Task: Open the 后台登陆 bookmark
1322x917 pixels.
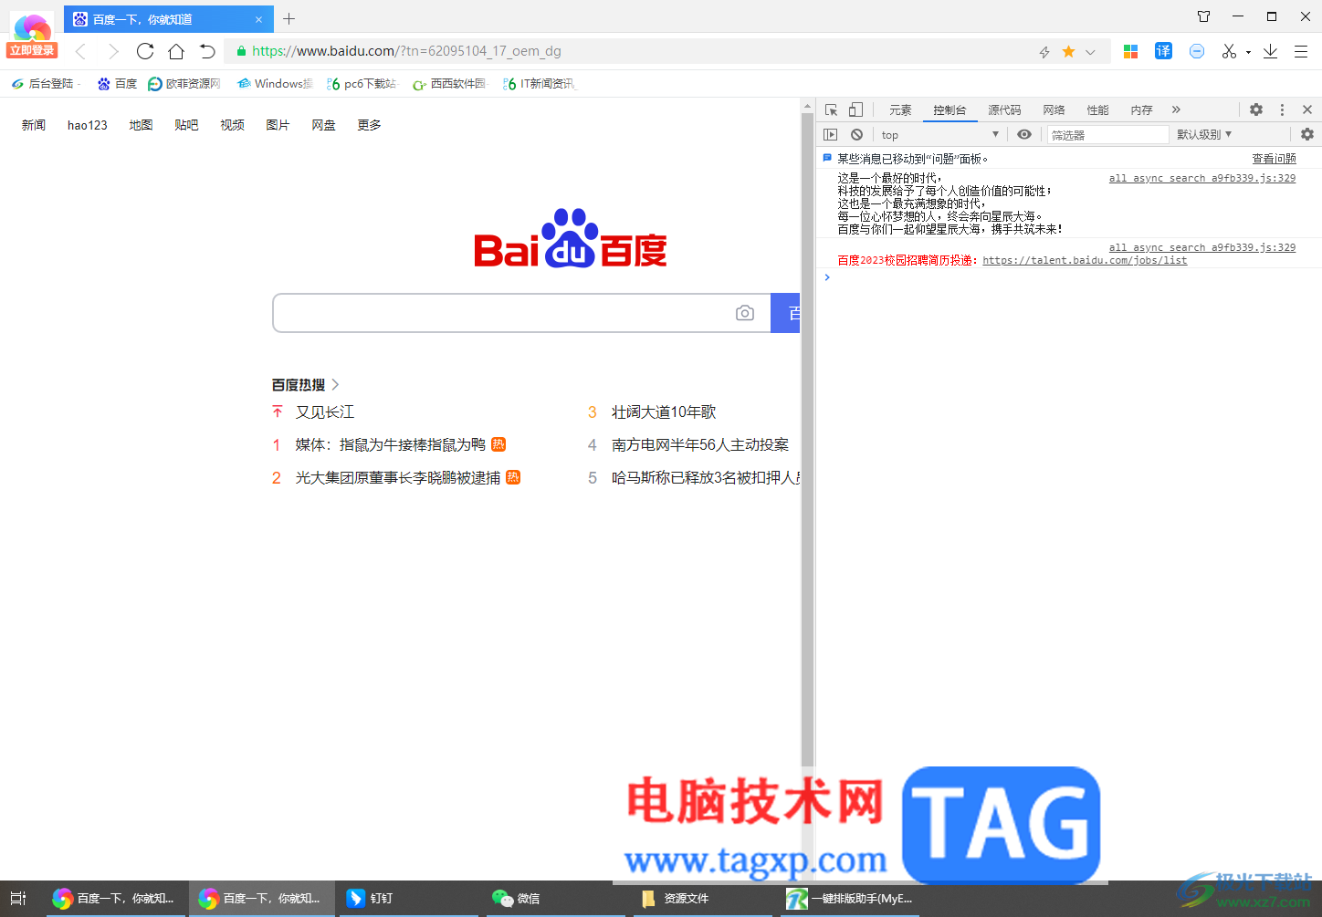Action: pos(46,83)
